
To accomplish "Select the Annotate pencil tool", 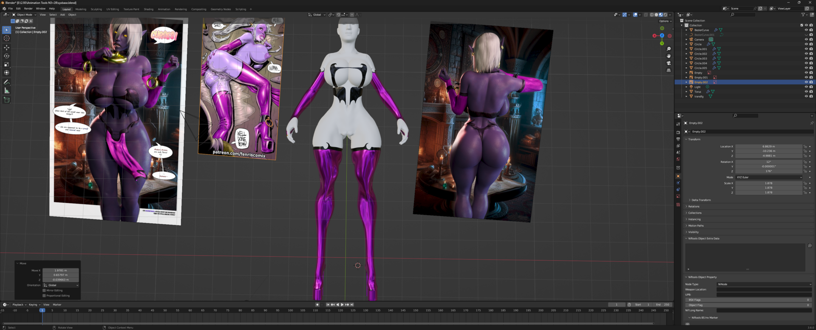I will click(x=7, y=82).
